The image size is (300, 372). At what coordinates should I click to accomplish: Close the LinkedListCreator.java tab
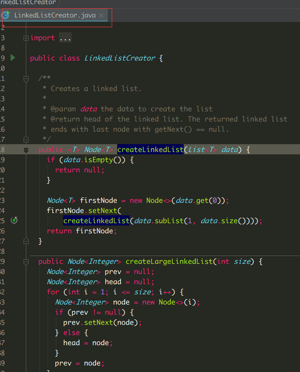pyautogui.click(x=101, y=16)
